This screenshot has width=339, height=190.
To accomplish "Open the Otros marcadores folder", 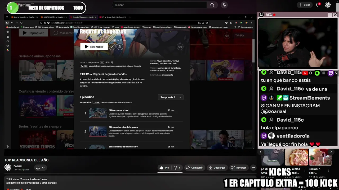I will pos(246,27).
